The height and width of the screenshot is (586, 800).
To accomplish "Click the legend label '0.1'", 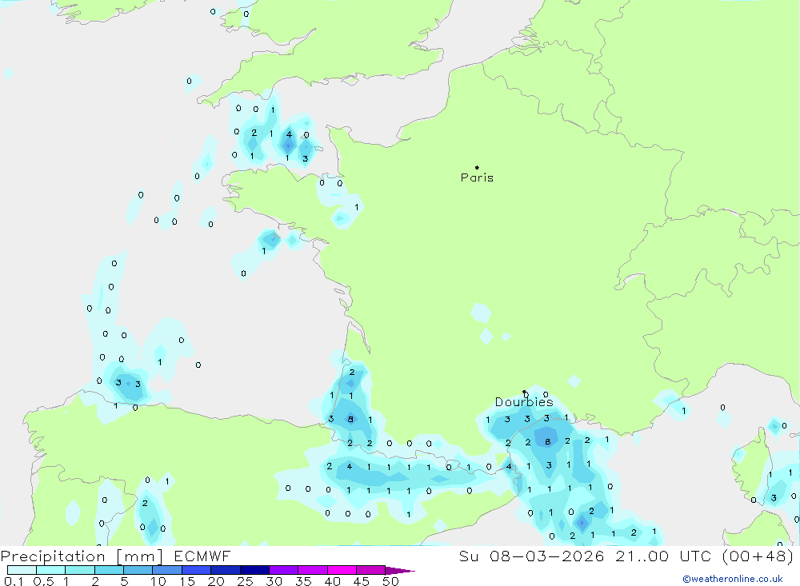I will coord(14,581).
